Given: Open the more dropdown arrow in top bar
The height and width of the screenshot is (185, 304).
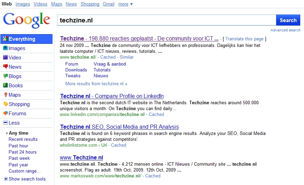Looking at the screenshot, I should coord(131,4).
